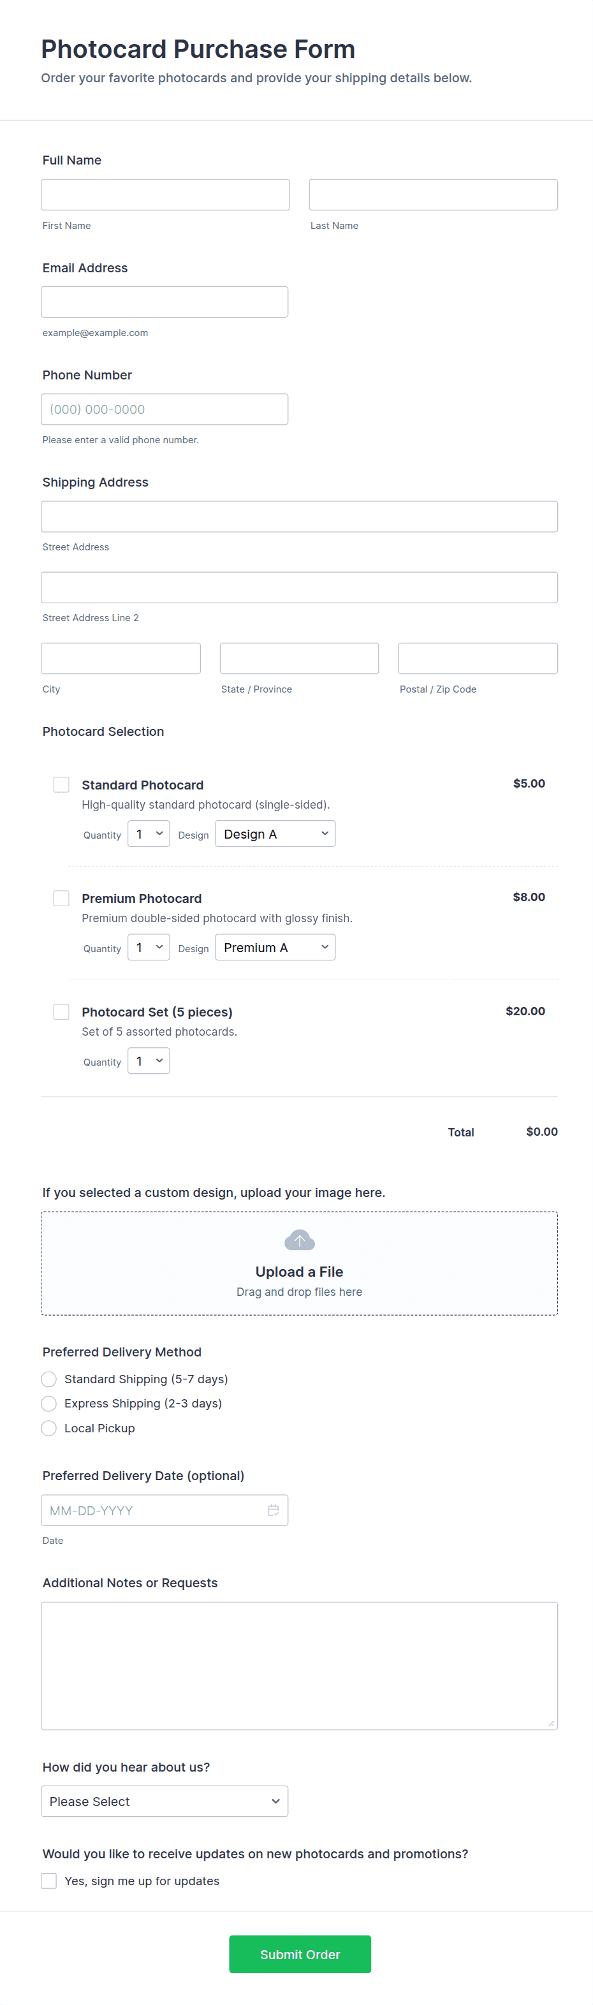Check the Standard Photocard checkbox
This screenshot has height=2005, width=593.
(61, 784)
